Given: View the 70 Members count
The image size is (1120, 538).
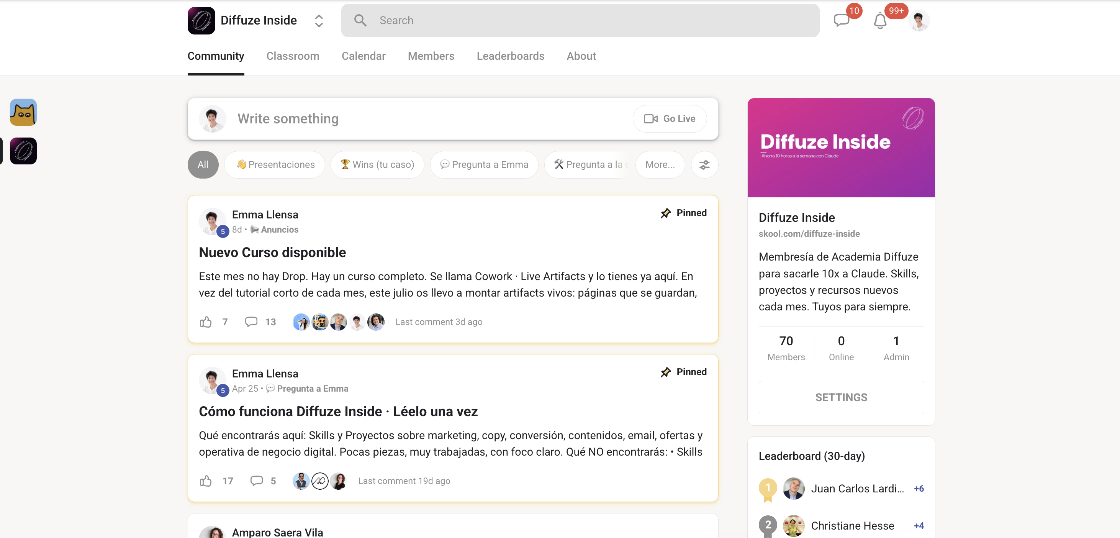Looking at the screenshot, I should (x=786, y=348).
